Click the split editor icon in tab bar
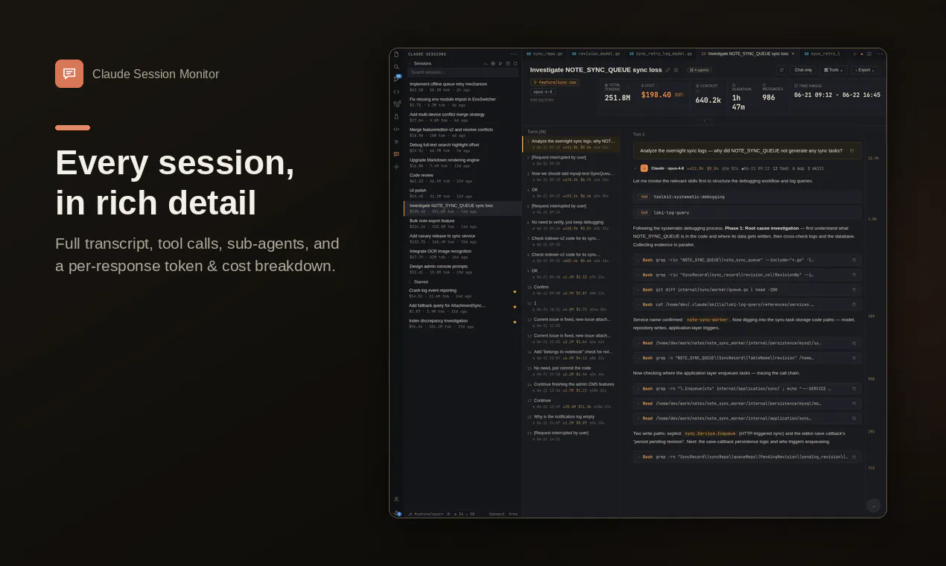The image size is (946, 566). pos(869,54)
